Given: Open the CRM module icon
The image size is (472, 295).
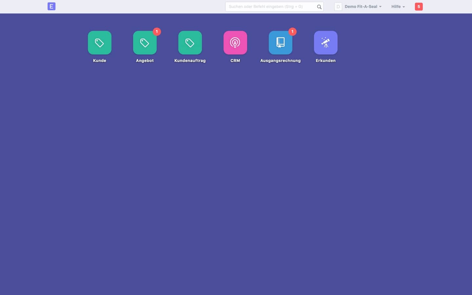Looking at the screenshot, I should click(x=235, y=43).
